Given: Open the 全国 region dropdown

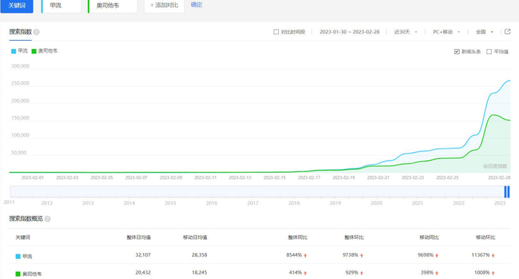Looking at the screenshot, I should coord(484,32).
